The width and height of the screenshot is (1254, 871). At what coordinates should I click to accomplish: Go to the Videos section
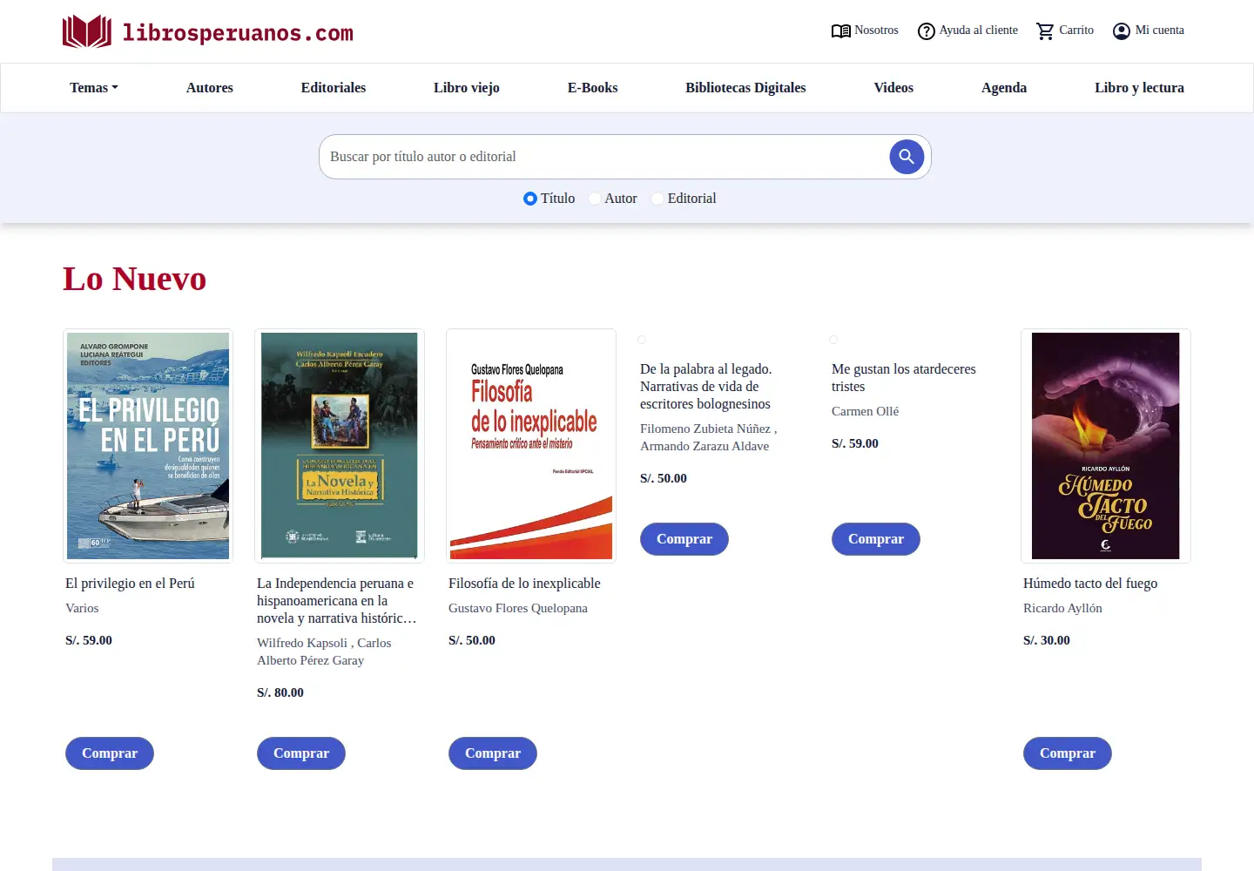coord(893,88)
